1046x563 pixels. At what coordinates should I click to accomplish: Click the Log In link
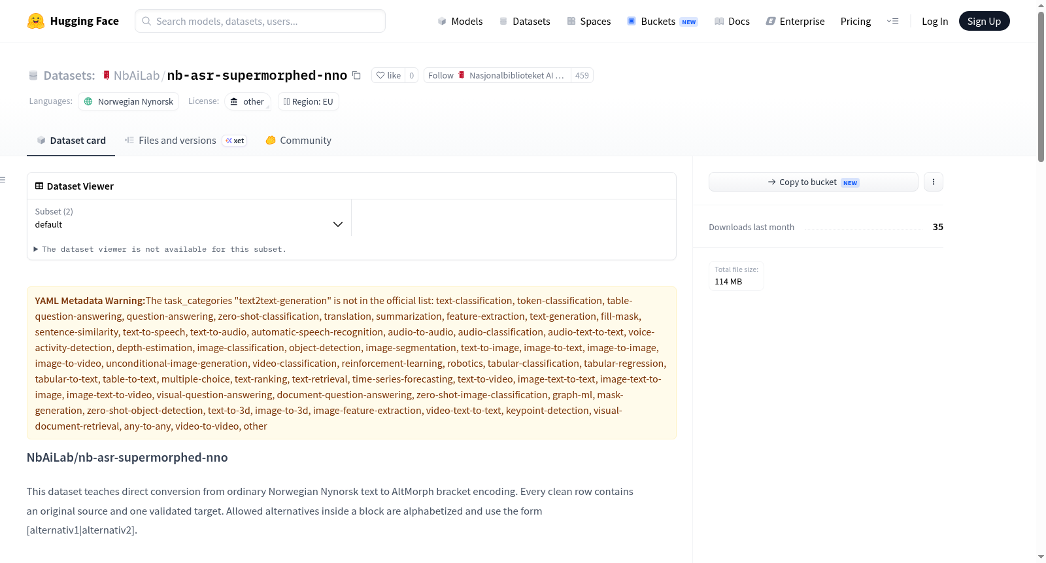(935, 21)
